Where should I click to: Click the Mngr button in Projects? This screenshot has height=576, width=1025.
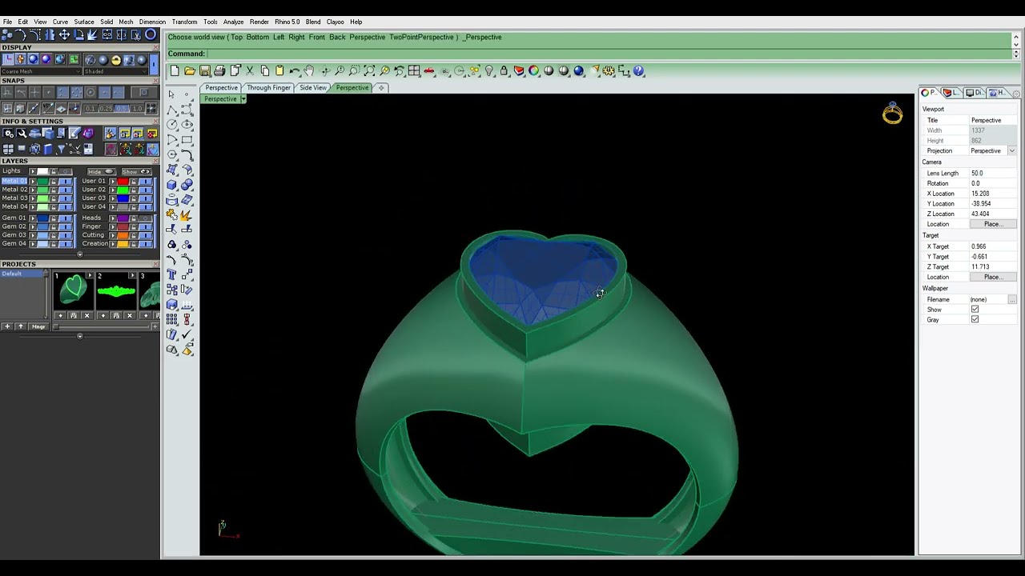pos(38,326)
